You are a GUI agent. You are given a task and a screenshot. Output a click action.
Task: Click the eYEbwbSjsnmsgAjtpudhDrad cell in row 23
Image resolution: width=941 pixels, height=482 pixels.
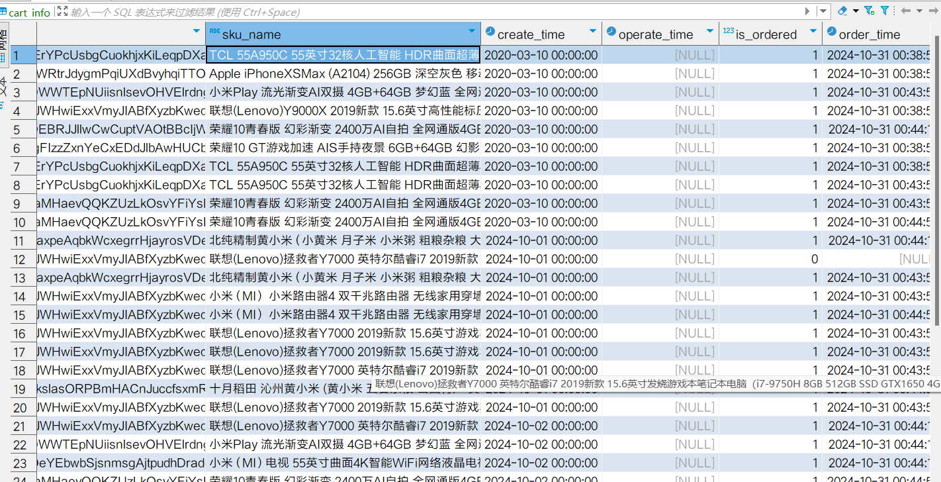pyautogui.click(x=121, y=463)
